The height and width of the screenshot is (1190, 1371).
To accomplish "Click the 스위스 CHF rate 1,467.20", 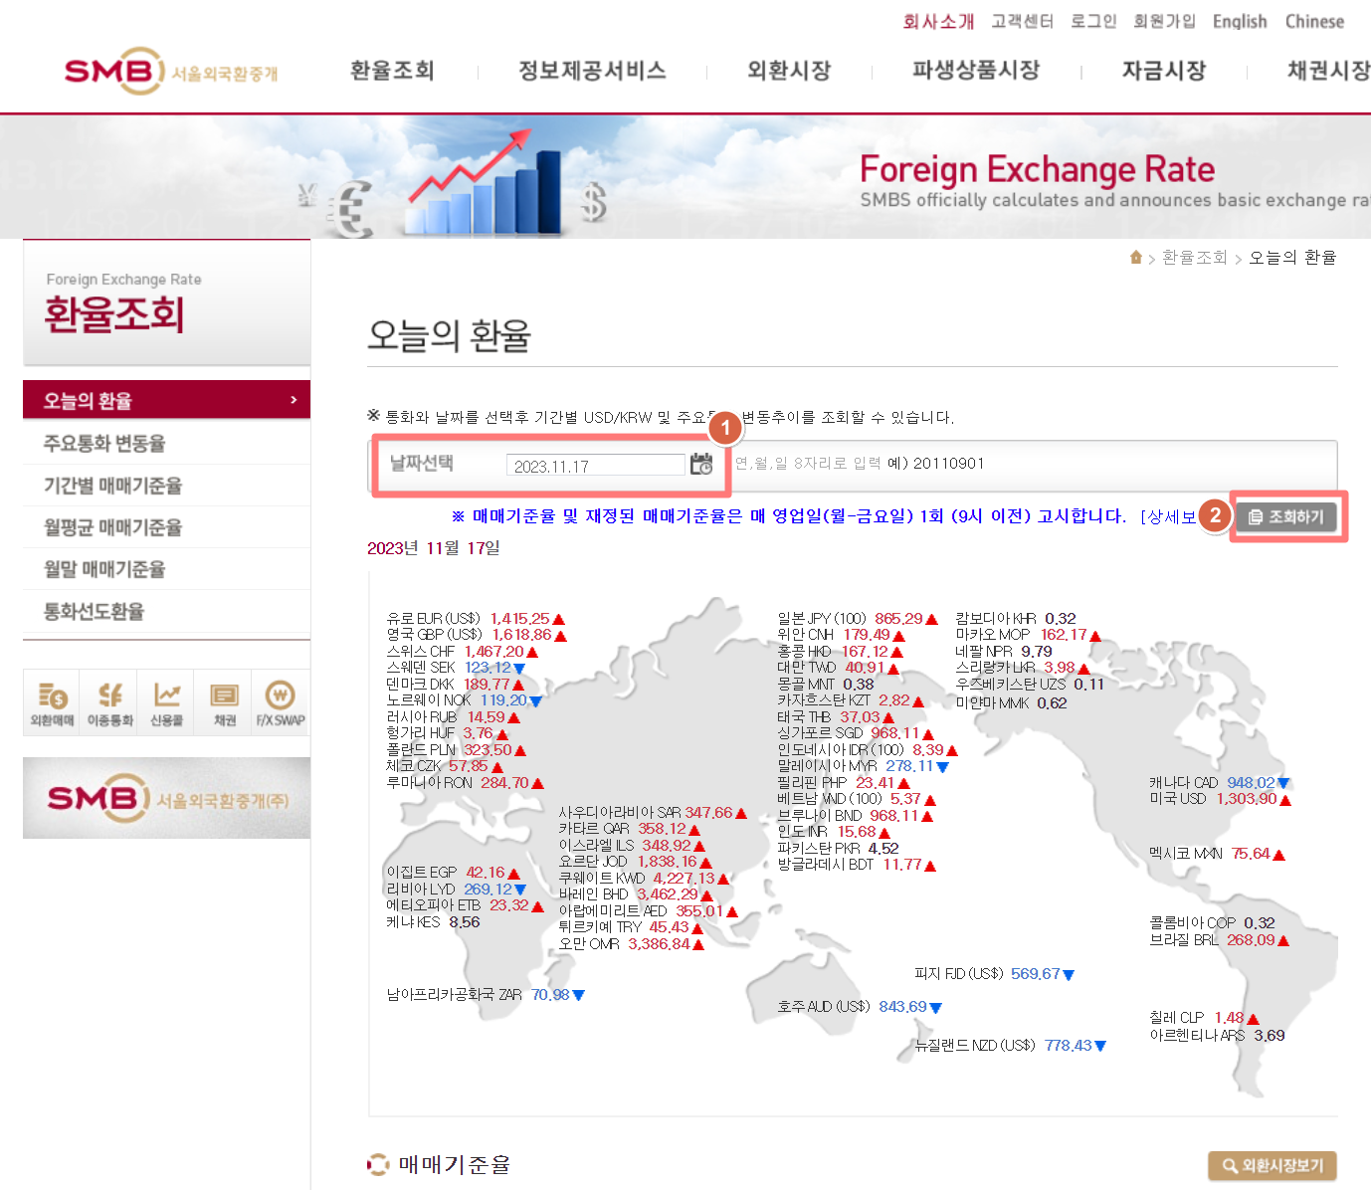I will point(493,652).
